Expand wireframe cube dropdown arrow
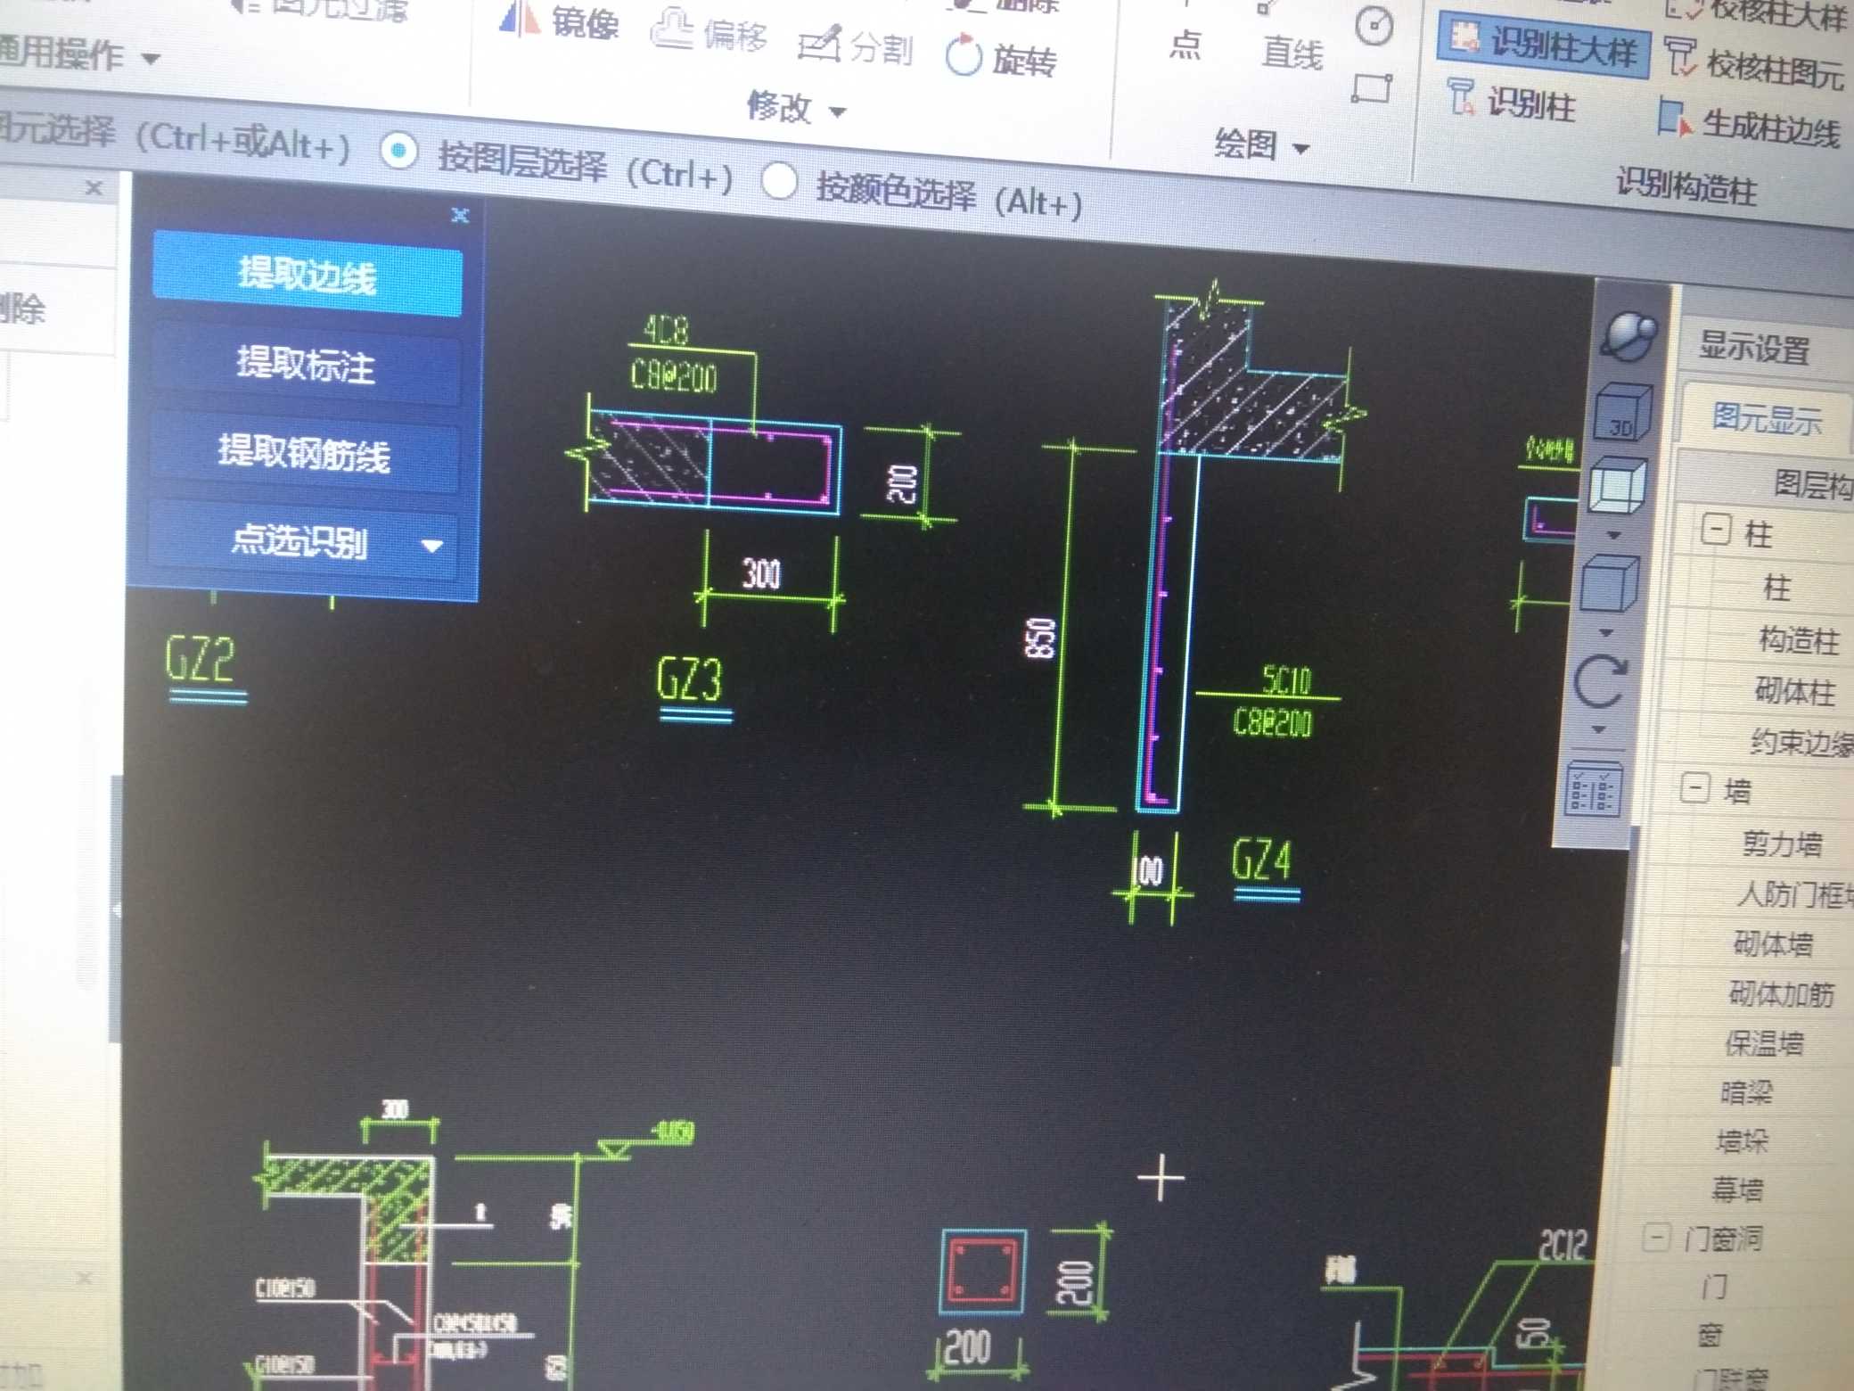This screenshot has width=1854, height=1391. (x=1614, y=535)
